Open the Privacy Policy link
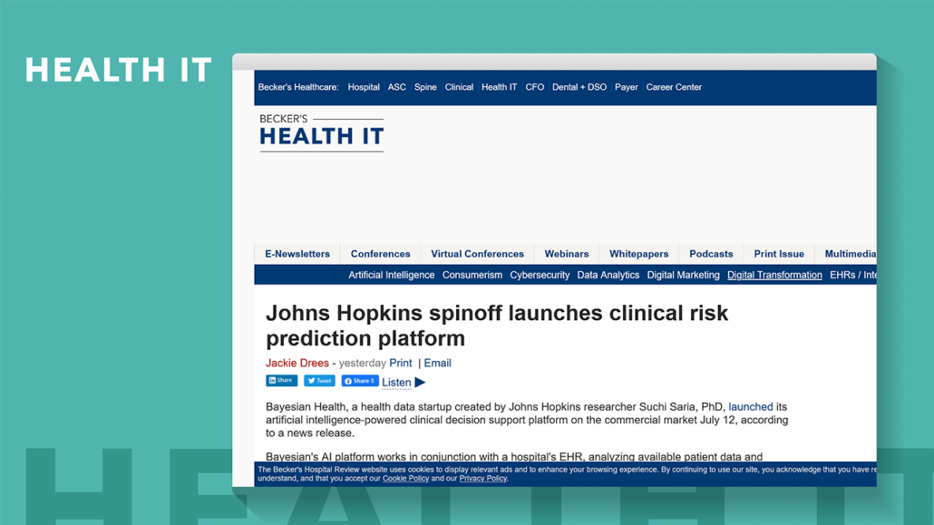Screen dimensions: 934x525 tap(482, 478)
